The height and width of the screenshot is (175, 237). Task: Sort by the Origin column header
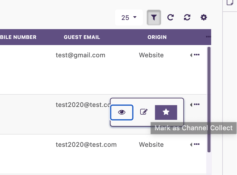click(x=157, y=37)
